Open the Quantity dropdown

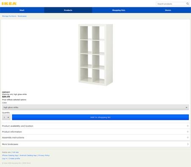tap(6, 117)
